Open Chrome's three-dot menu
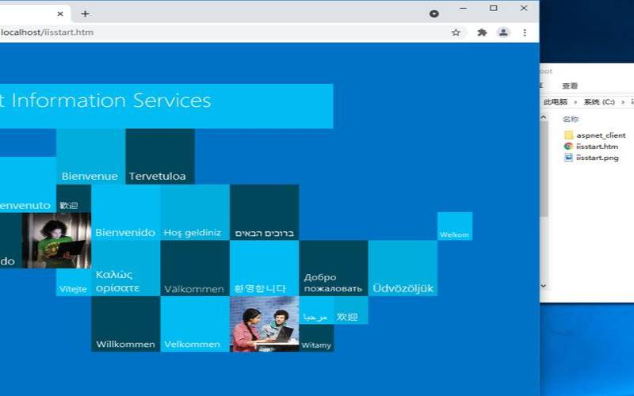 (x=525, y=32)
